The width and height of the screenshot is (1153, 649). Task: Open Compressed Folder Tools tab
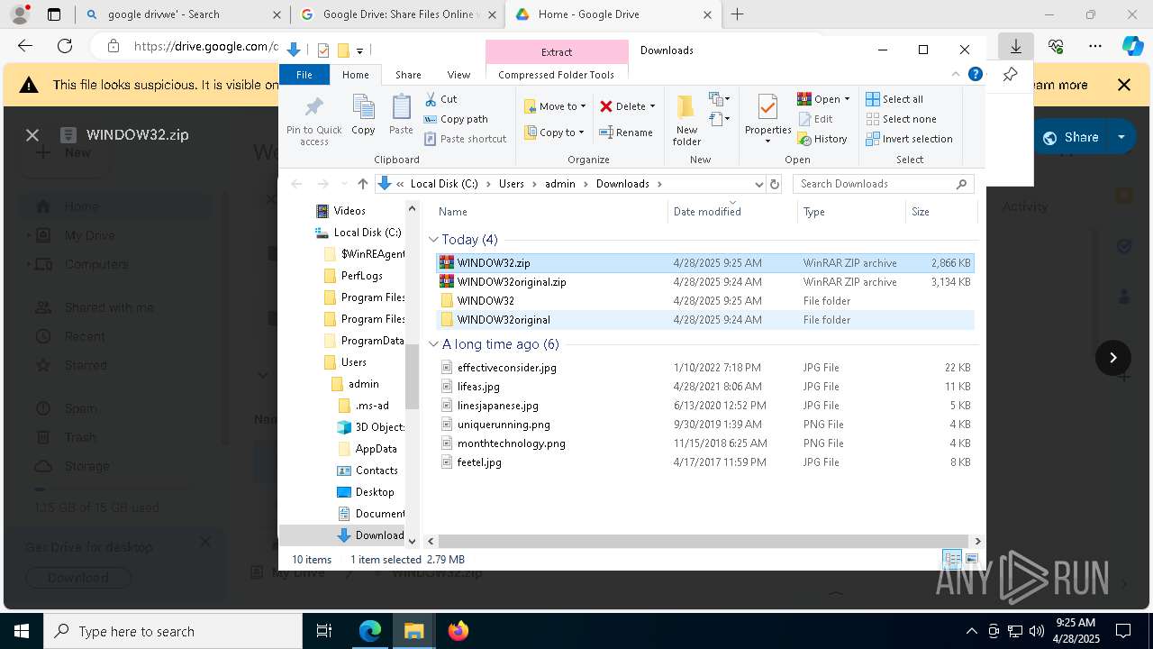tap(556, 75)
